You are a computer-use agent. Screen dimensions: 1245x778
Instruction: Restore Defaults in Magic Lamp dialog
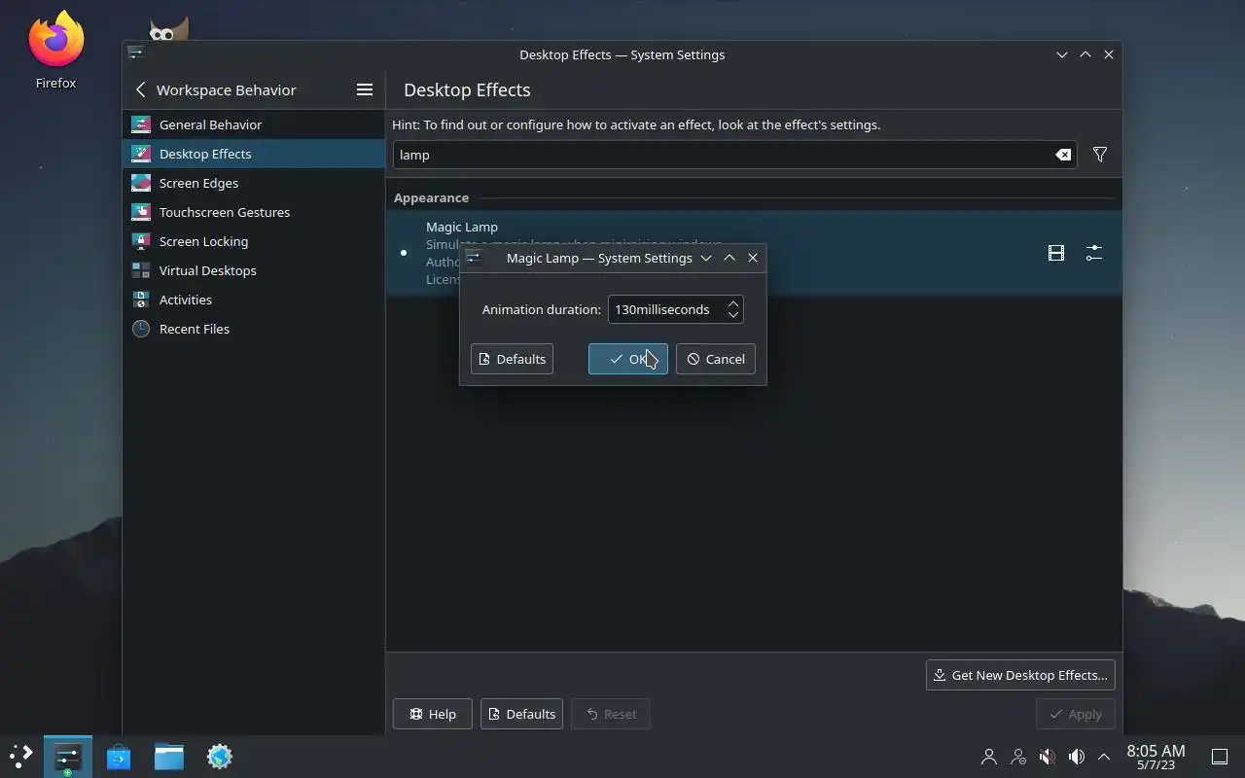click(x=512, y=359)
